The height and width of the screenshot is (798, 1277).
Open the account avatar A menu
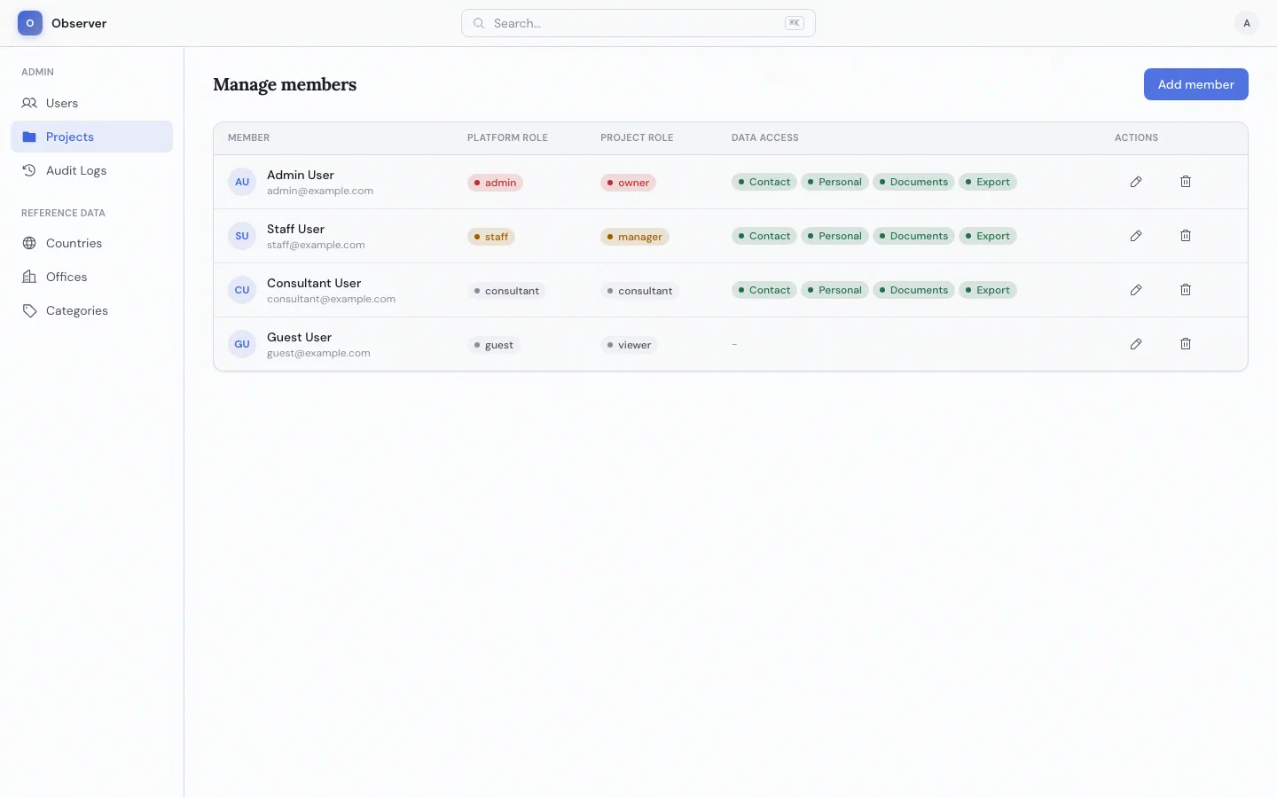coord(1247,23)
